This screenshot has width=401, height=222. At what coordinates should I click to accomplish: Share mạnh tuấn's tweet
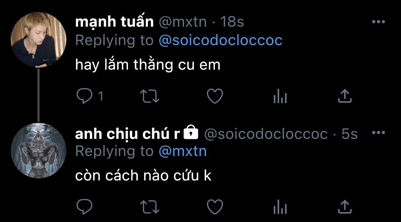pyautogui.click(x=345, y=96)
